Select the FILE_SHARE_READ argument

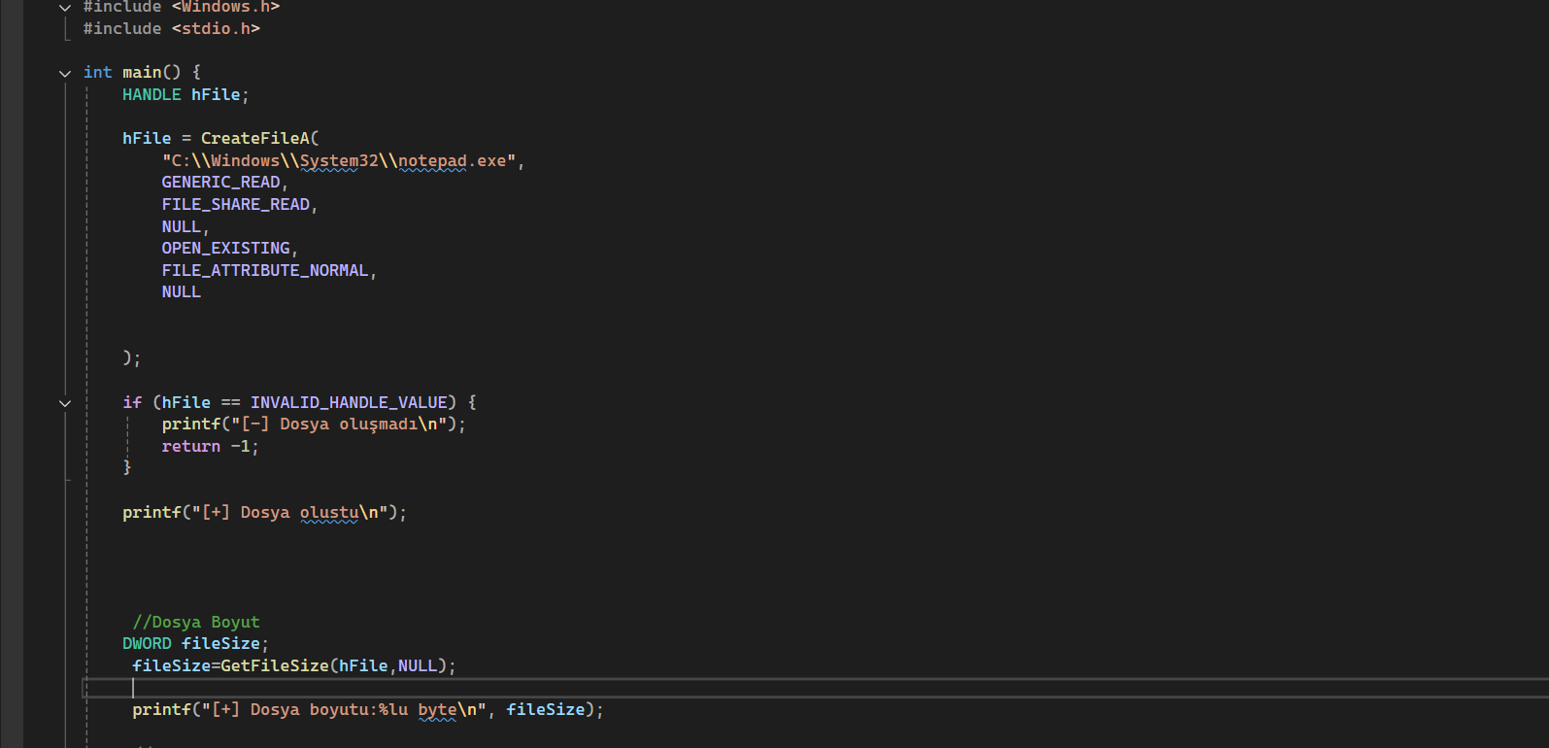pos(236,204)
